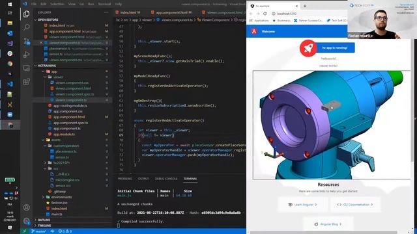Screen dimensions: 417x234
Task: Collapse the app folder
Action: click(x=43, y=71)
